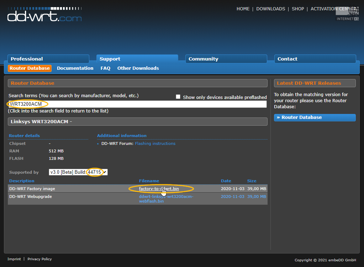
Task: Select the Support tab
Action: [137, 59]
